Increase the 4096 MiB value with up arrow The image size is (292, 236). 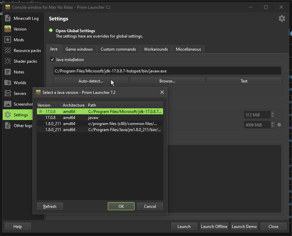coord(273,123)
